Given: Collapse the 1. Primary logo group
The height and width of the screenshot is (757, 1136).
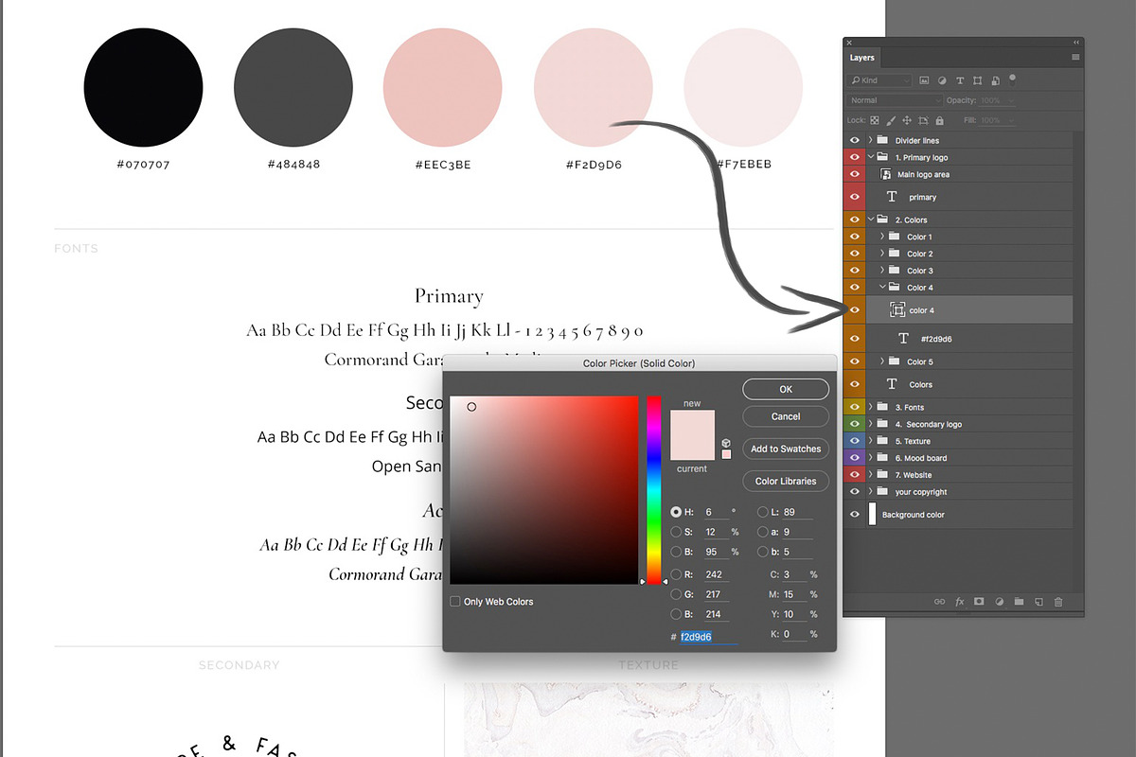Looking at the screenshot, I should (870, 157).
